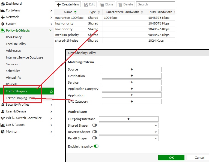Click the Clone button
209x162 pixels.
pyautogui.click(x=107, y=4)
